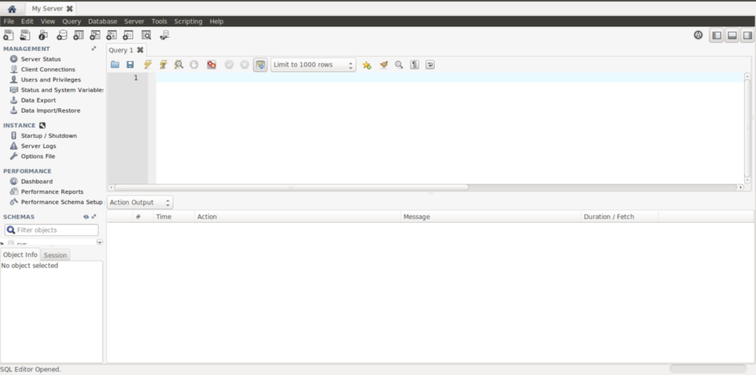The image size is (756, 375).
Task: Click the Find magnifier icon in query toolbar
Action: [399, 65]
